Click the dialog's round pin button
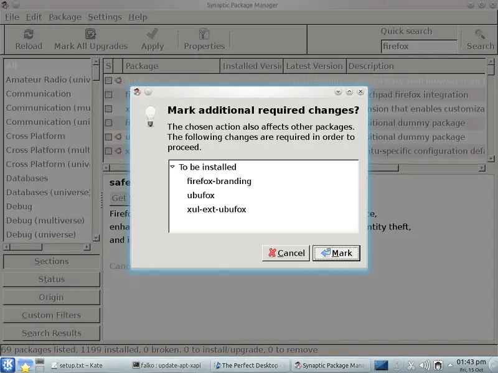Image resolution: width=498 pixels, height=373 pixels. pos(148,91)
